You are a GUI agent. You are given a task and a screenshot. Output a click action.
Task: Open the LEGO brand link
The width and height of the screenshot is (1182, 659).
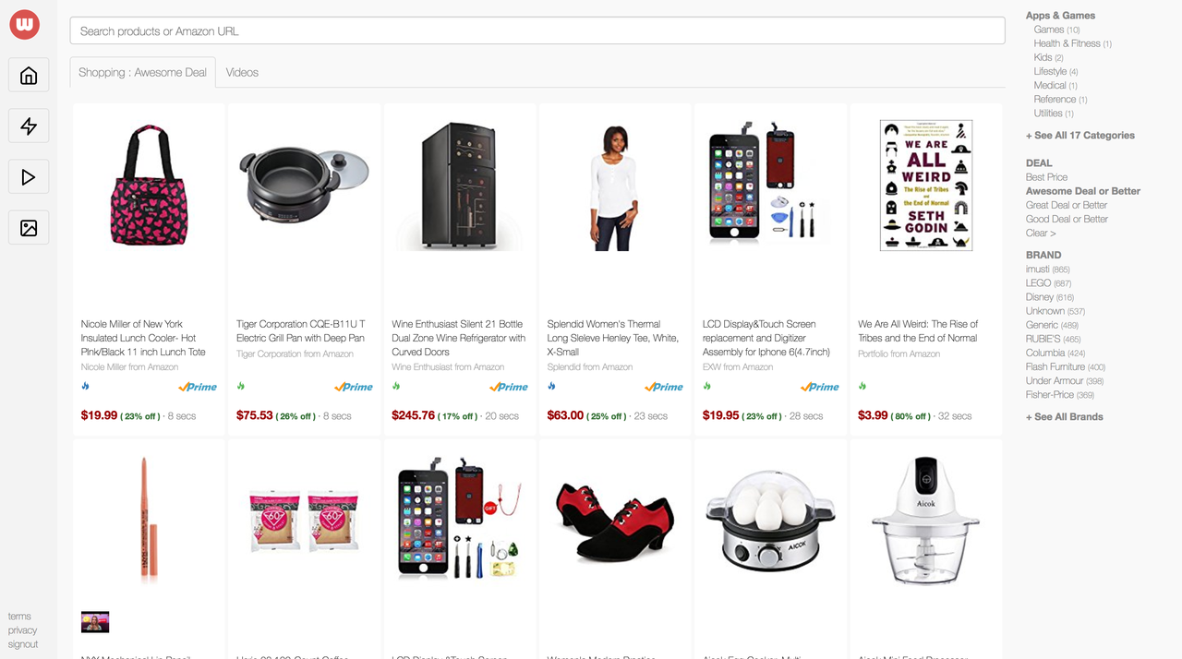pyautogui.click(x=1039, y=283)
